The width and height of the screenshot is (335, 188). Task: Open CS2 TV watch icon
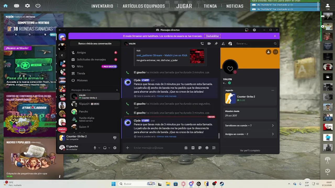coord(16,6)
